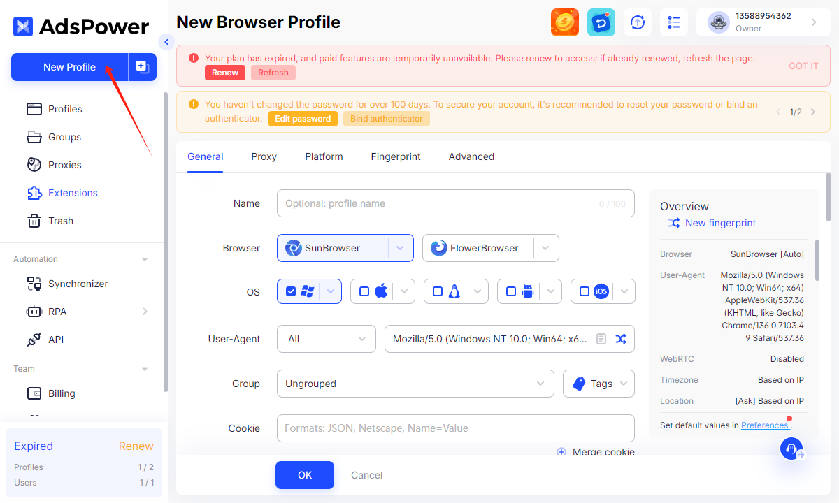Click the customer support headset icon
Screen dimensions: 839x503
(791, 449)
